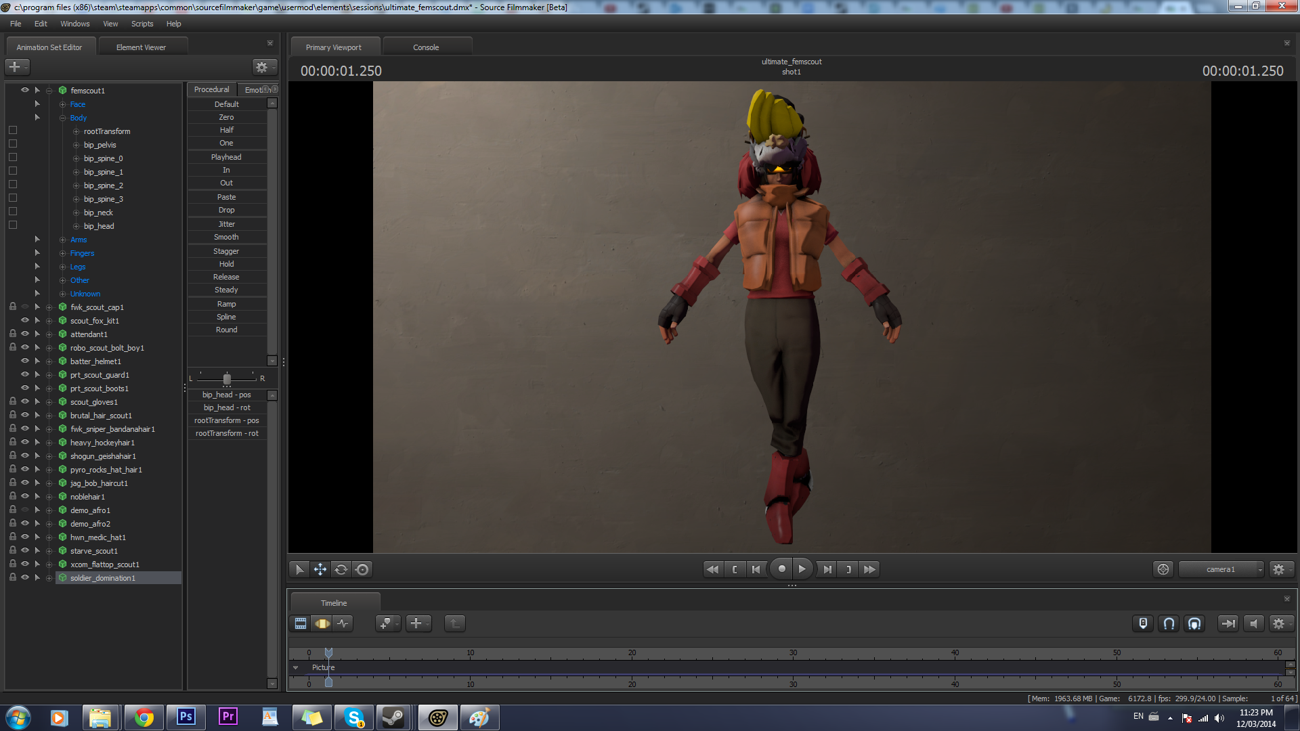Switch to the Graph Editor mode icon
Viewport: 1300px width, 731px height.
(343, 623)
